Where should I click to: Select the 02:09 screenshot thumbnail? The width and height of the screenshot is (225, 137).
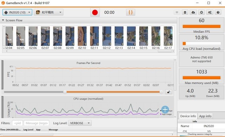pos(70,36)
